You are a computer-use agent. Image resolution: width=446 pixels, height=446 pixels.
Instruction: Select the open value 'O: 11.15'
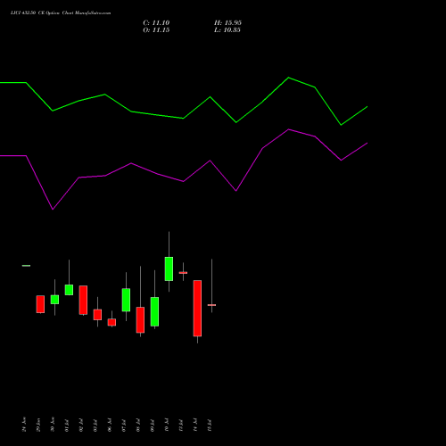156,30
